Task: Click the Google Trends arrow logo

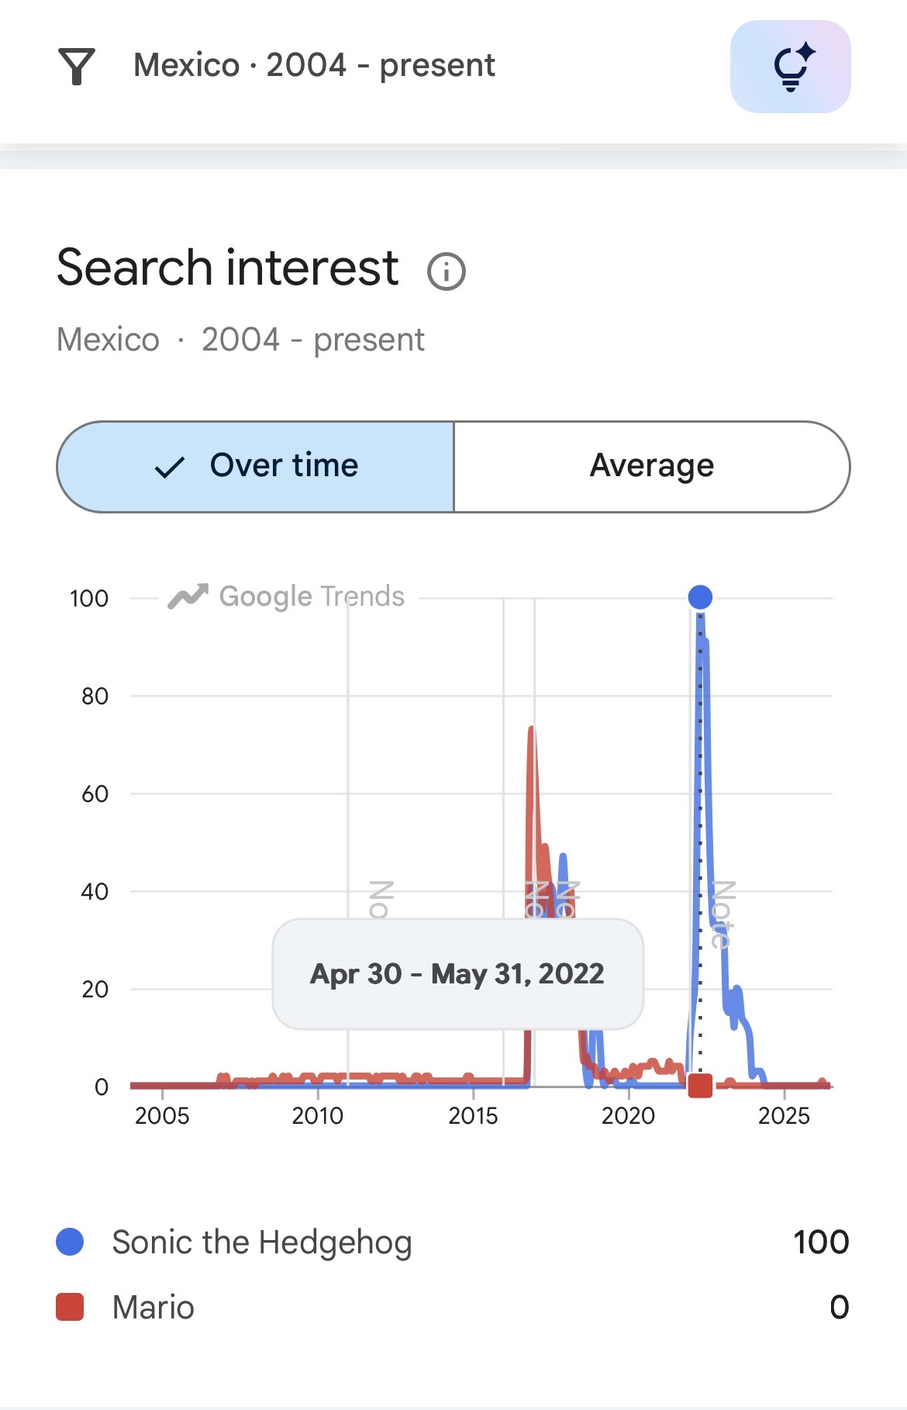Action: (x=188, y=596)
